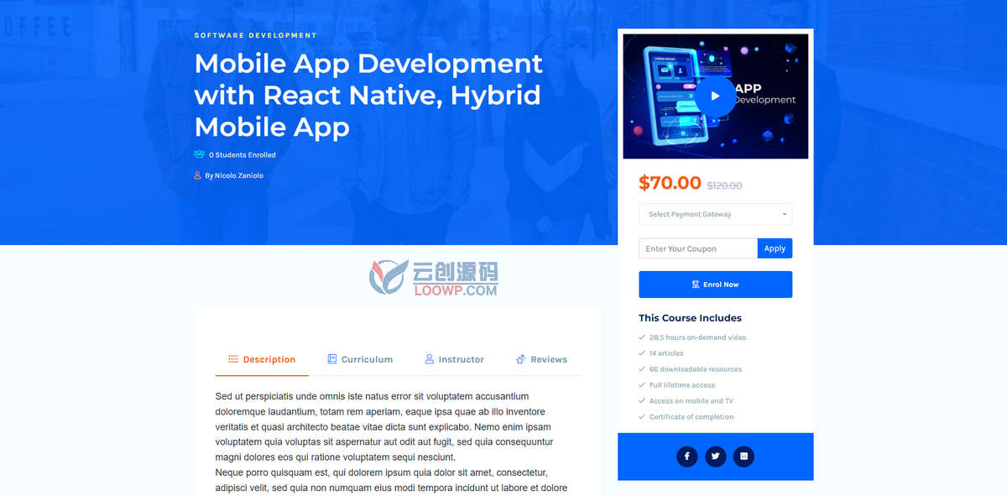Open the Software Development category link
The height and width of the screenshot is (496, 1007).
click(x=256, y=35)
